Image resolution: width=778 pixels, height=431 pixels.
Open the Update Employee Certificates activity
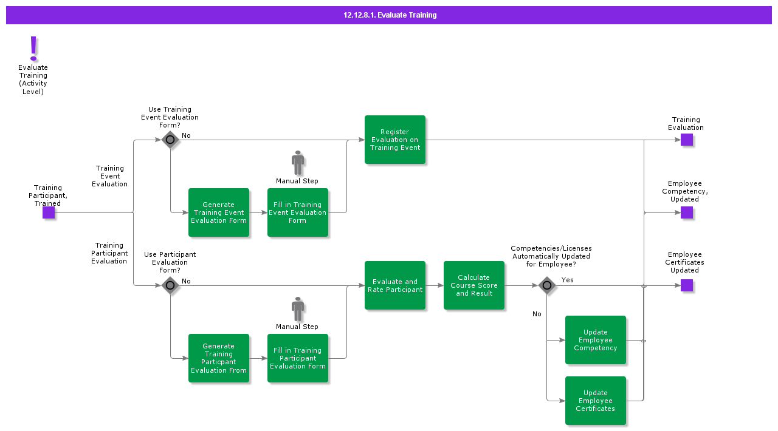pyautogui.click(x=596, y=401)
